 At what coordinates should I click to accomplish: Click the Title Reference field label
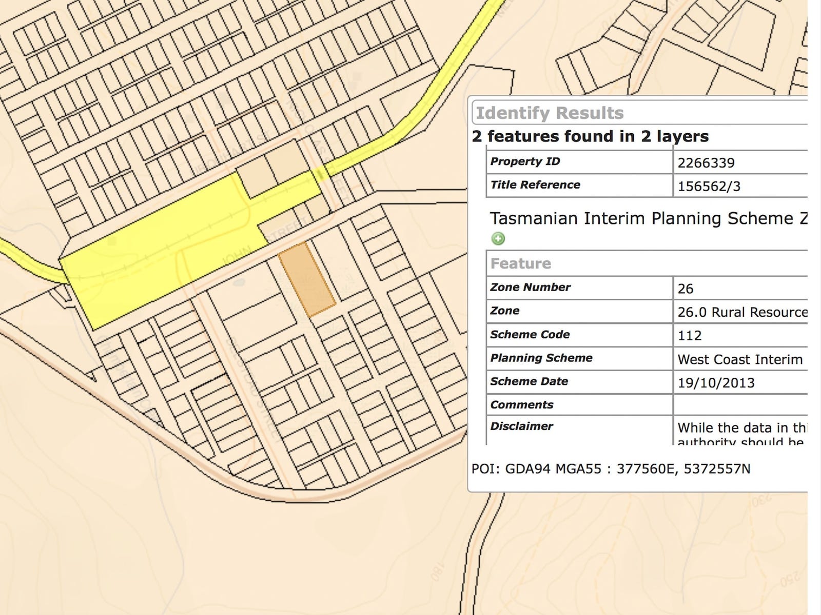[535, 184]
